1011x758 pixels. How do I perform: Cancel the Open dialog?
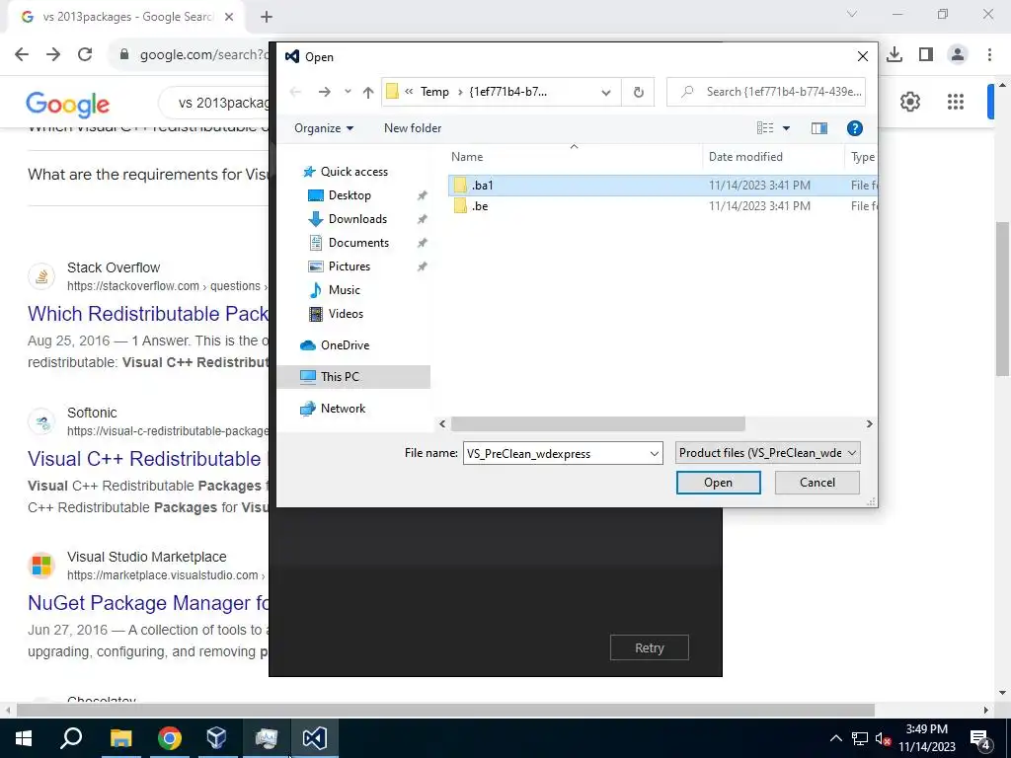817,483
